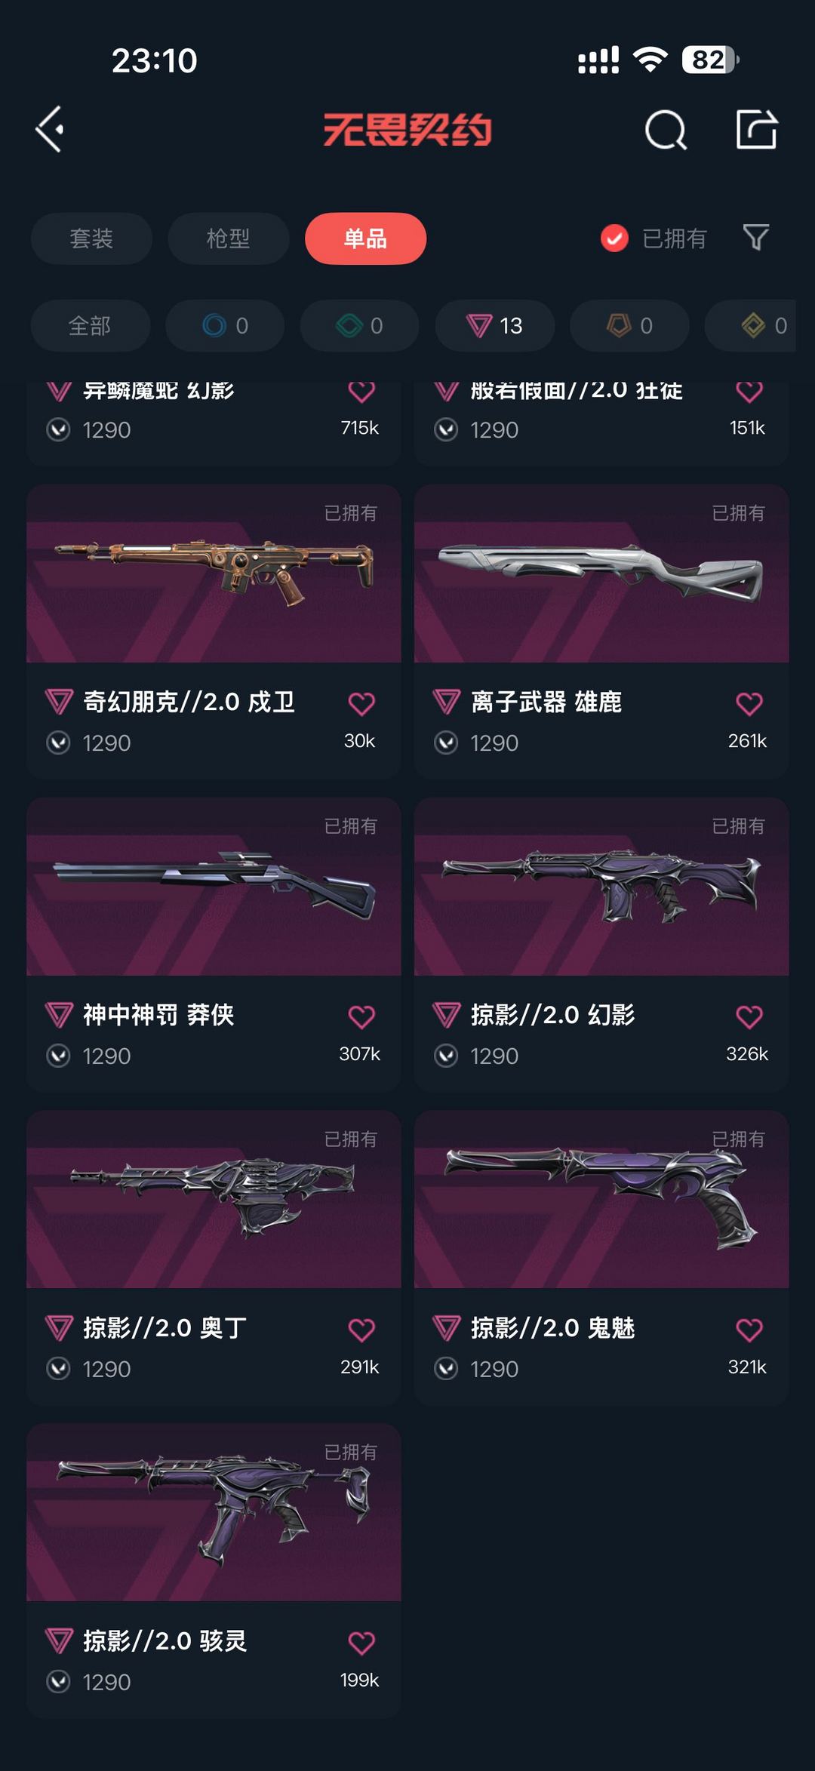Viewport: 815px width, 1771px height.
Task: Favorite the 奇幻朋克//2.0 戍卫 skin heart
Action: 361,703
